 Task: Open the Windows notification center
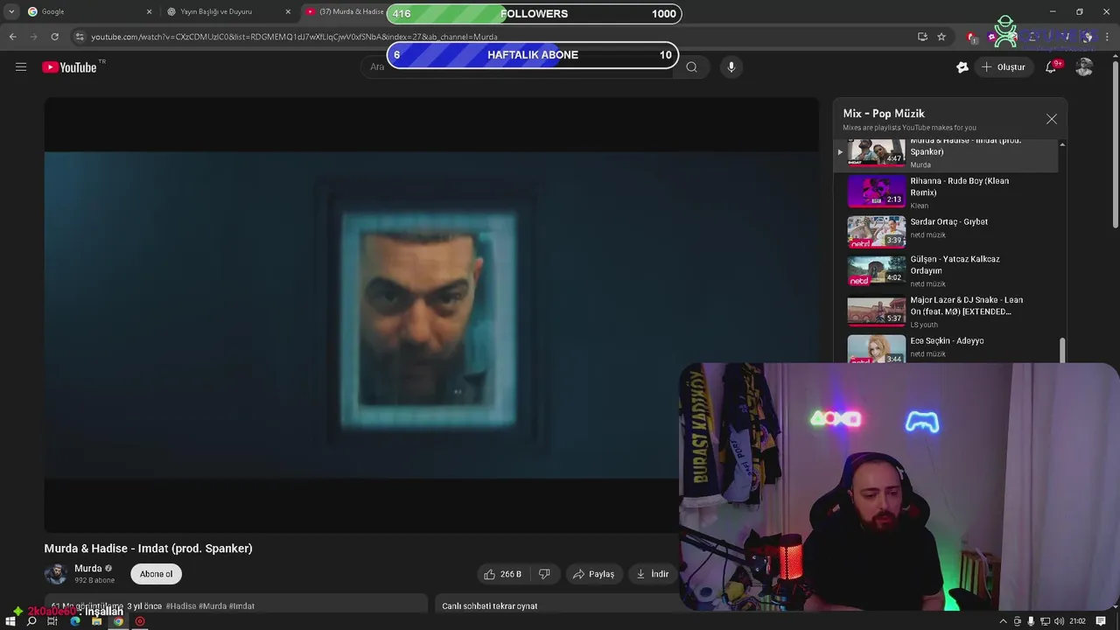[1101, 621]
